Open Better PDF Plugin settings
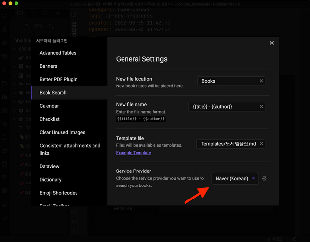 [69, 79]
